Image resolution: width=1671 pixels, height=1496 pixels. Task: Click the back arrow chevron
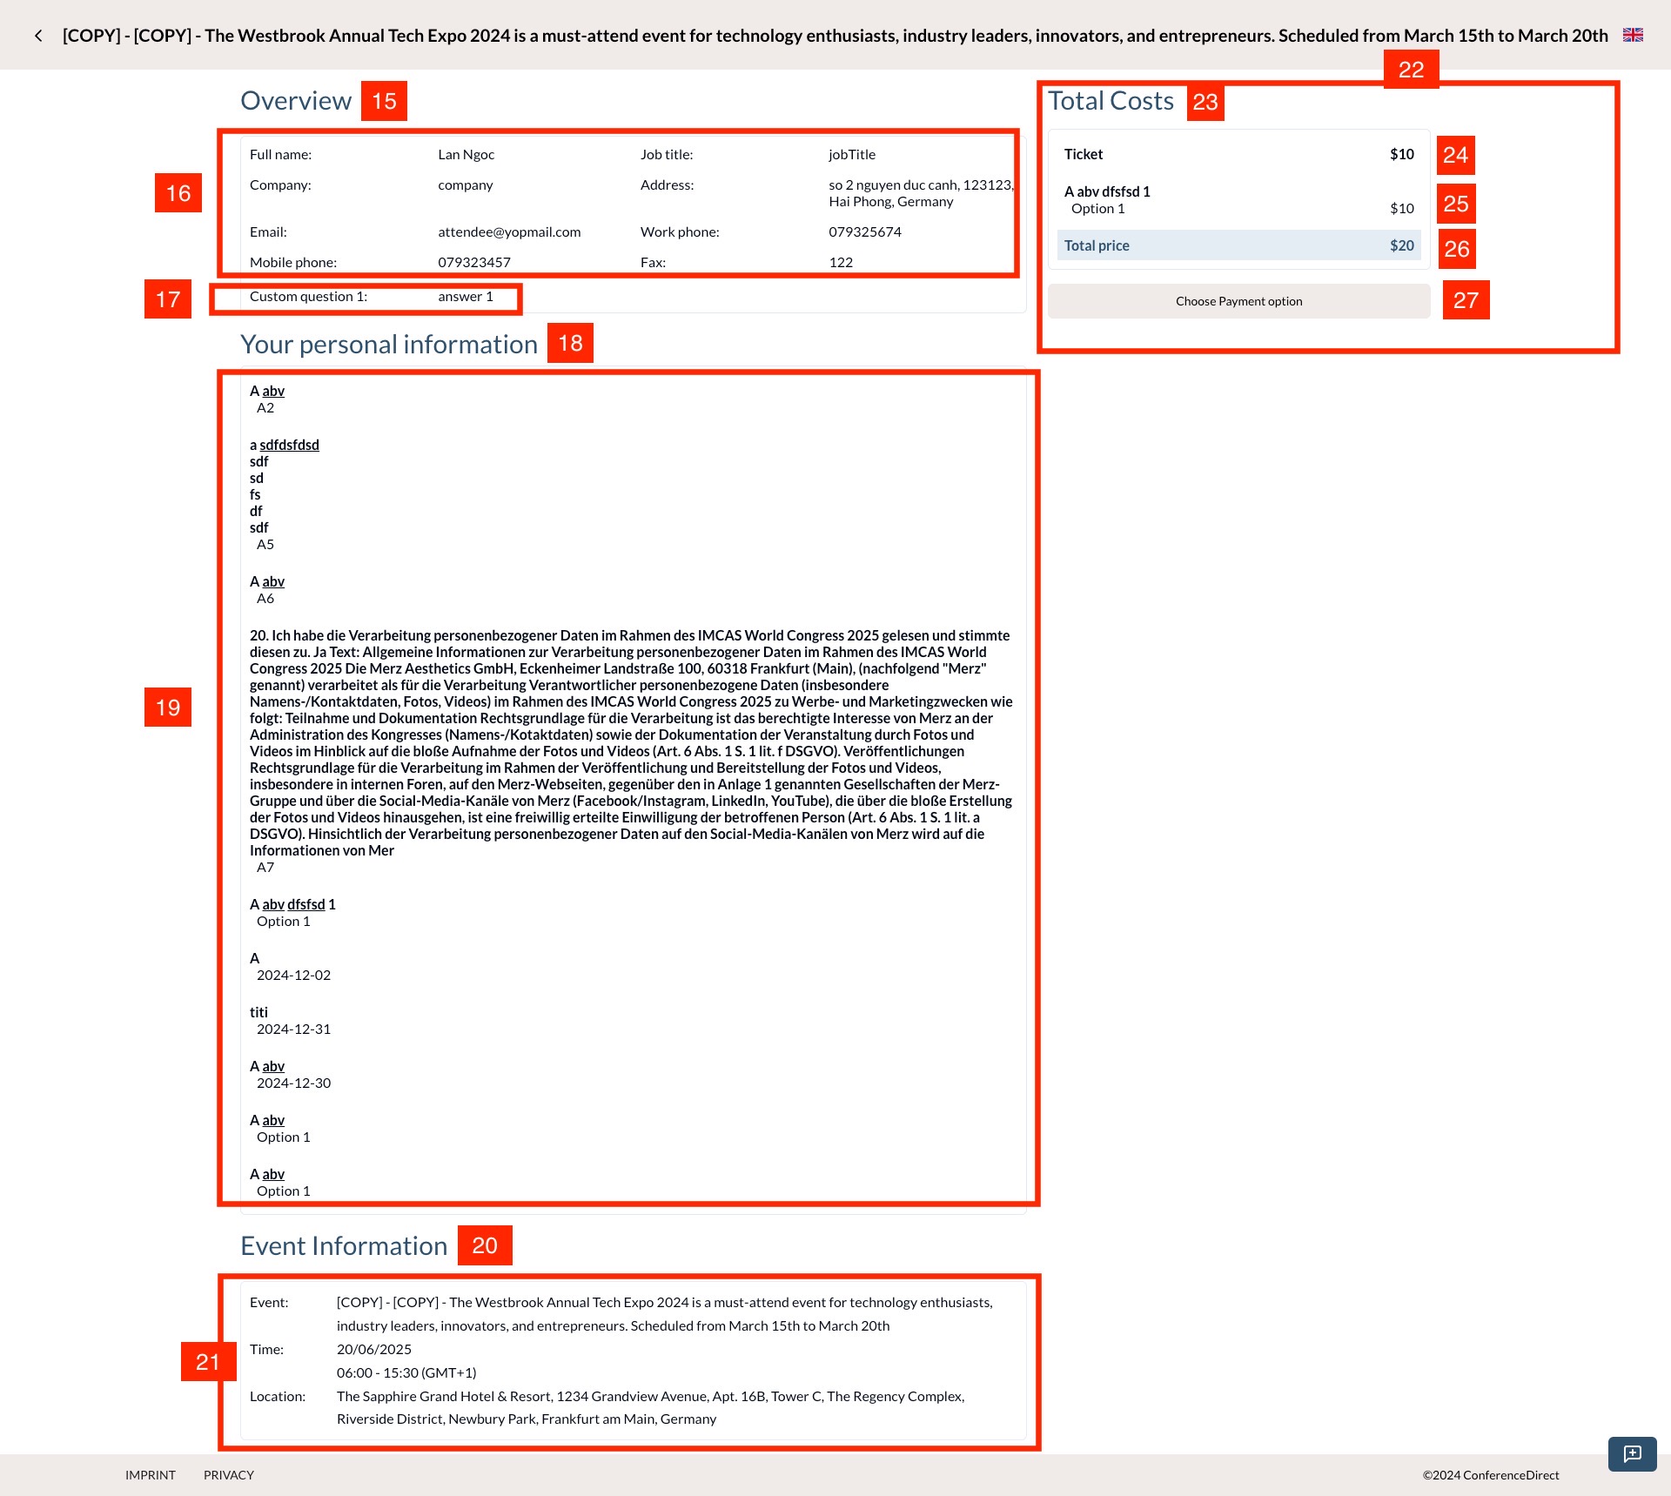(39, 35)
